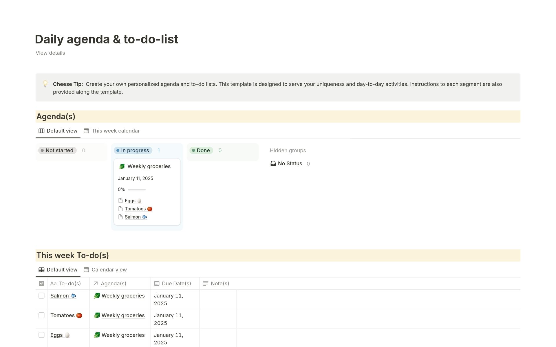Viewport: 556px width, 347px height.
Task: Check the Salmon row checkbox
Action: [x=41, y=295]
